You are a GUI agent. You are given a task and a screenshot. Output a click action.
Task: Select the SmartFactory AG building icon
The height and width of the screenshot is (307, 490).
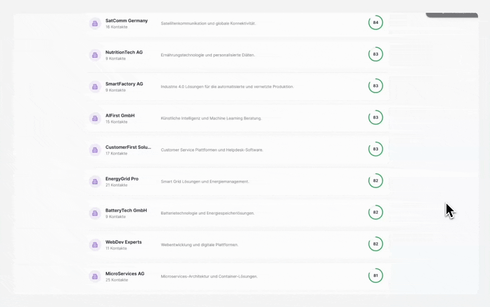[x=95, y=87]
